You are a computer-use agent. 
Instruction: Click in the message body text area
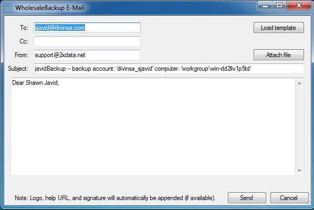pos(153,127)
